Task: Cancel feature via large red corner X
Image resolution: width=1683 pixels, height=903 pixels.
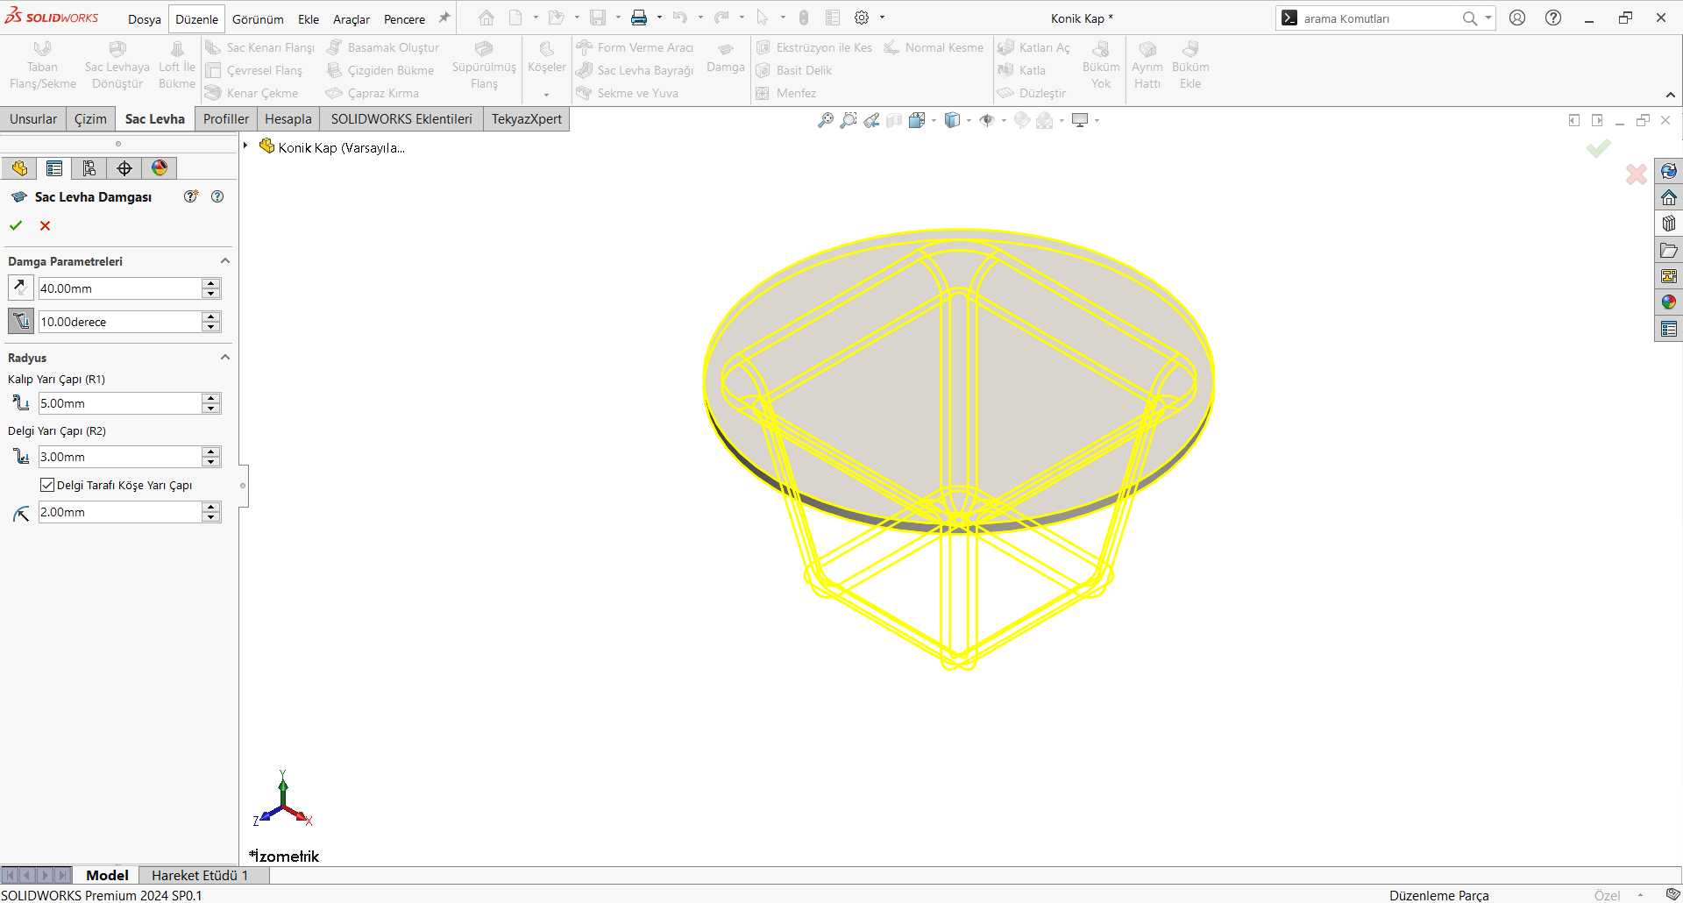Action: (x=1636, y=174)
